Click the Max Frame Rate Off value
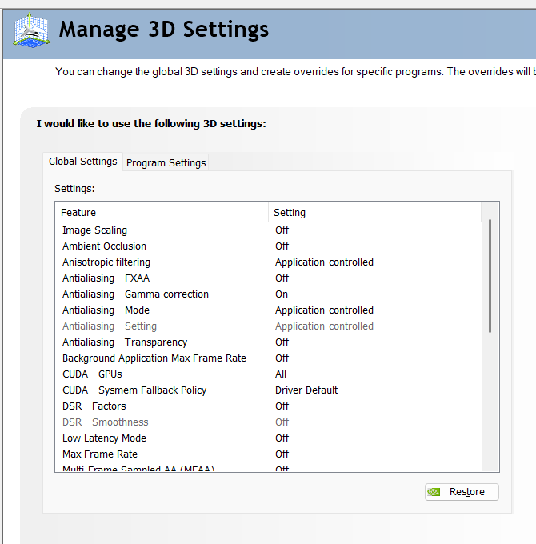The image size is (536, 544). (x=282, y=454)
